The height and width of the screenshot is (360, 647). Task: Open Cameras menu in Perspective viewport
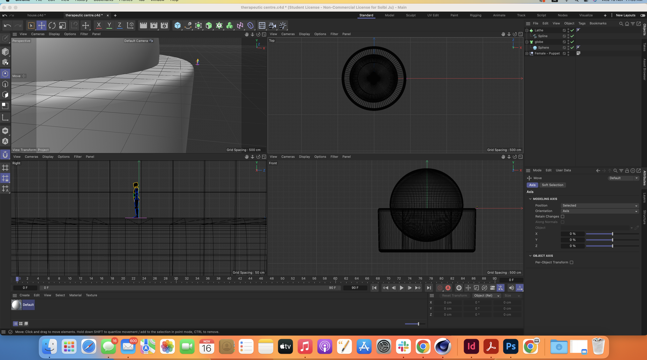[38, 34]
